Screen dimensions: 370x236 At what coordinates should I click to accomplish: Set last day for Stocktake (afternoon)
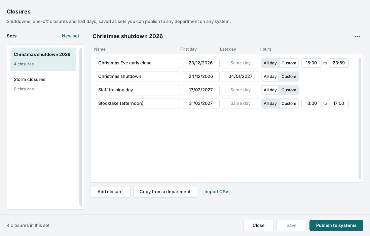point(240,104)
